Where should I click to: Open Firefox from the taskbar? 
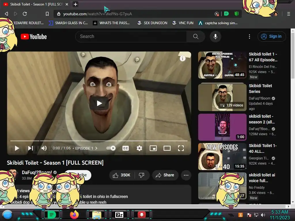click(74, 215)
